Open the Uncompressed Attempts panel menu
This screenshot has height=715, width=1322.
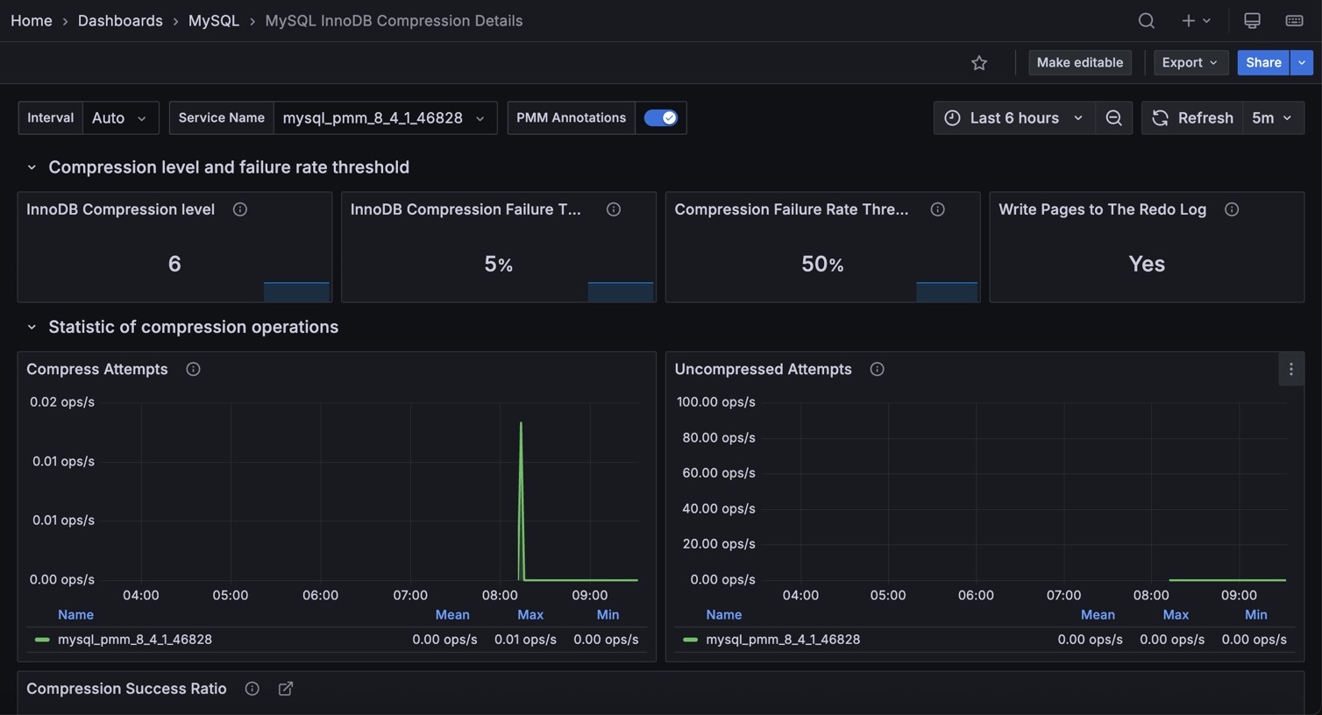[x=1290, y=369]
